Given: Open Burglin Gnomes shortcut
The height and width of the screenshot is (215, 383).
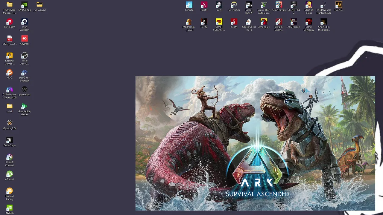Looking at the screenshot, I should pos(279,22).
